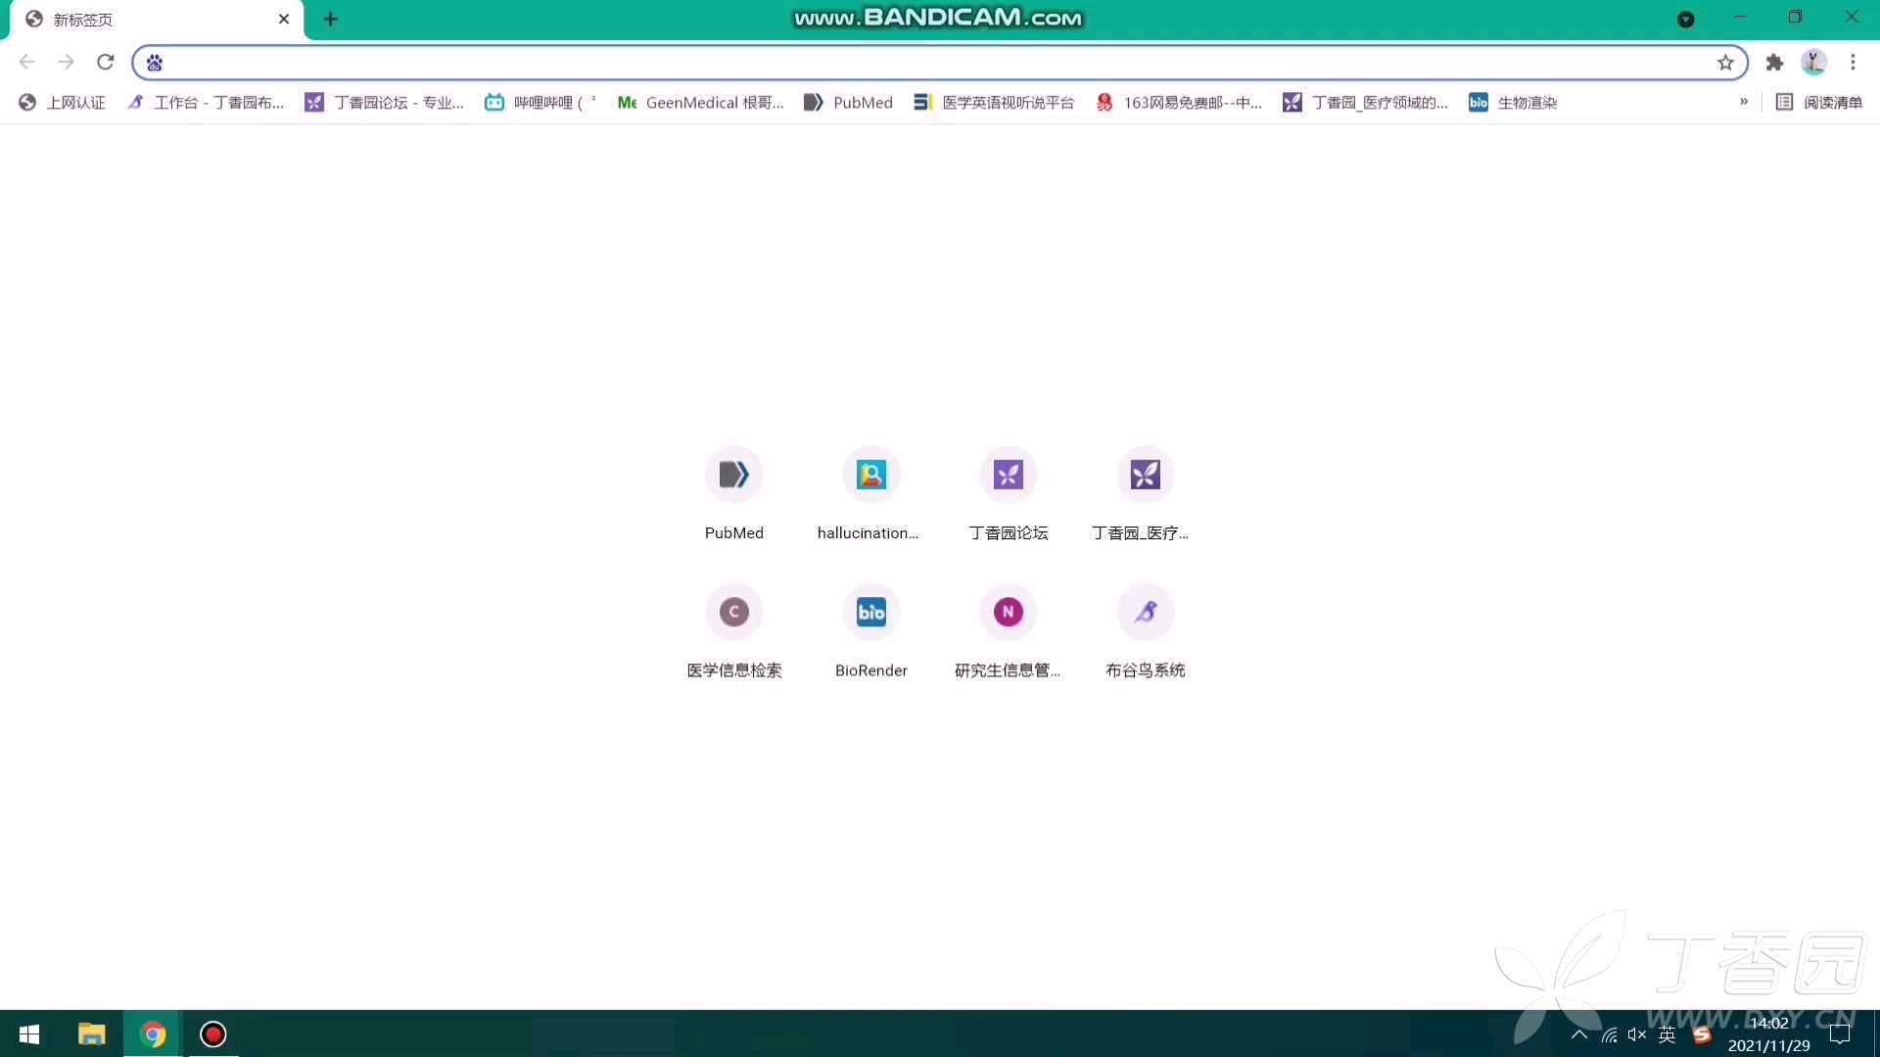Screen dimensions: 1880x1057
Task: Open the Chrome three-dot menu
Action: [x=1853, y=63]
